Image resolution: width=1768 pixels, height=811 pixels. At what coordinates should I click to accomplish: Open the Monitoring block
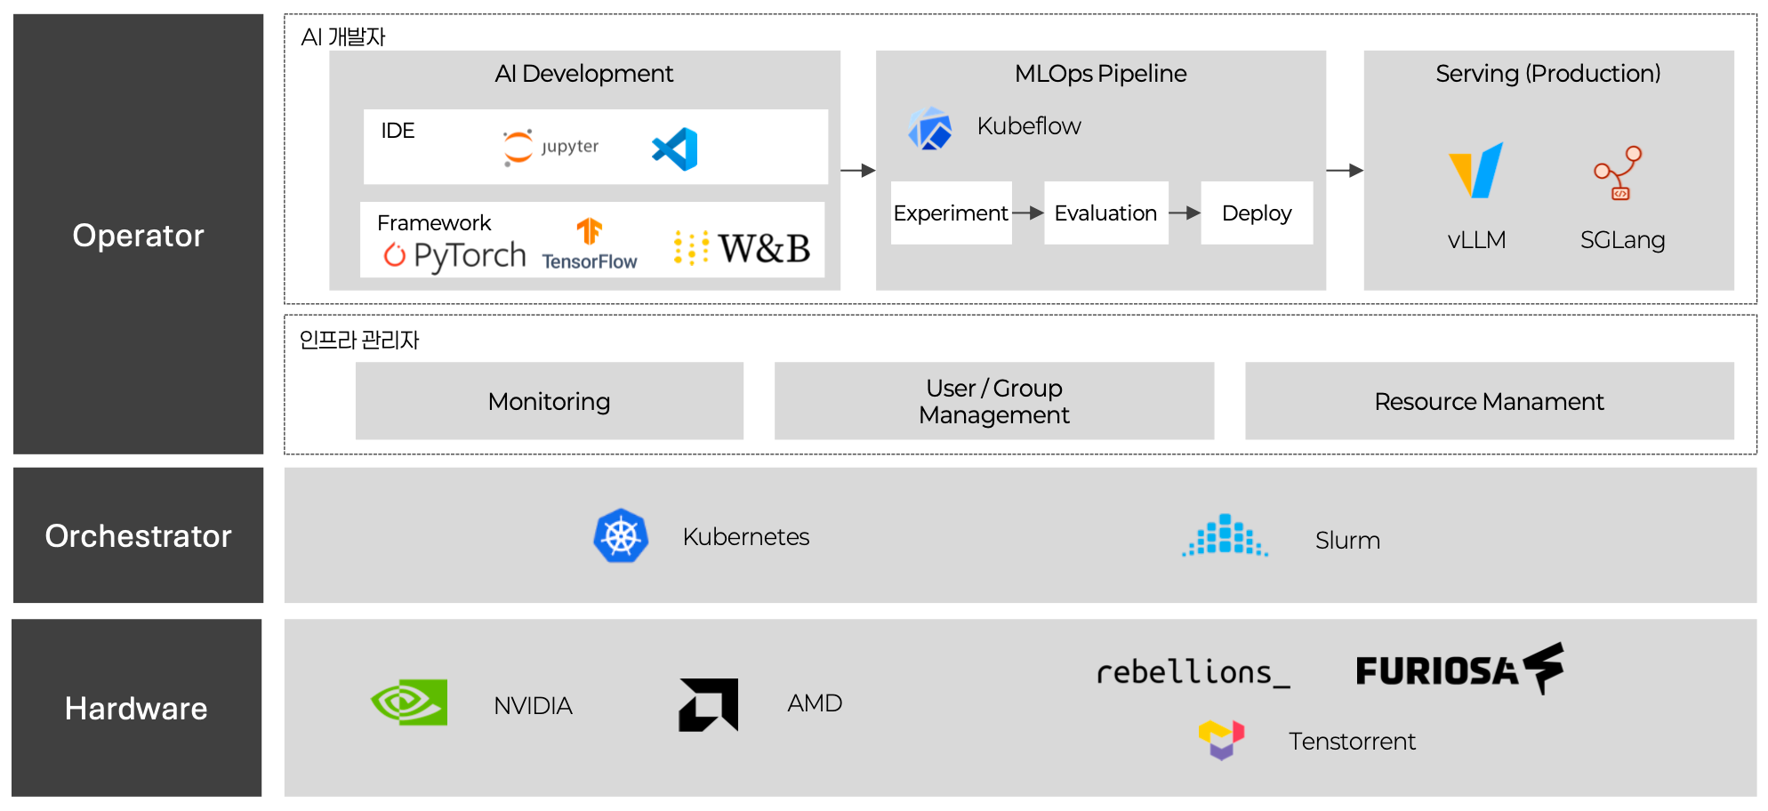(x=549, y=401)
